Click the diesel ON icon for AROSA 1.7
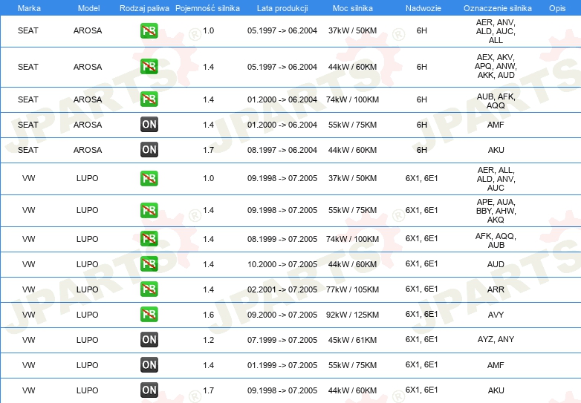 click(149, 149)
